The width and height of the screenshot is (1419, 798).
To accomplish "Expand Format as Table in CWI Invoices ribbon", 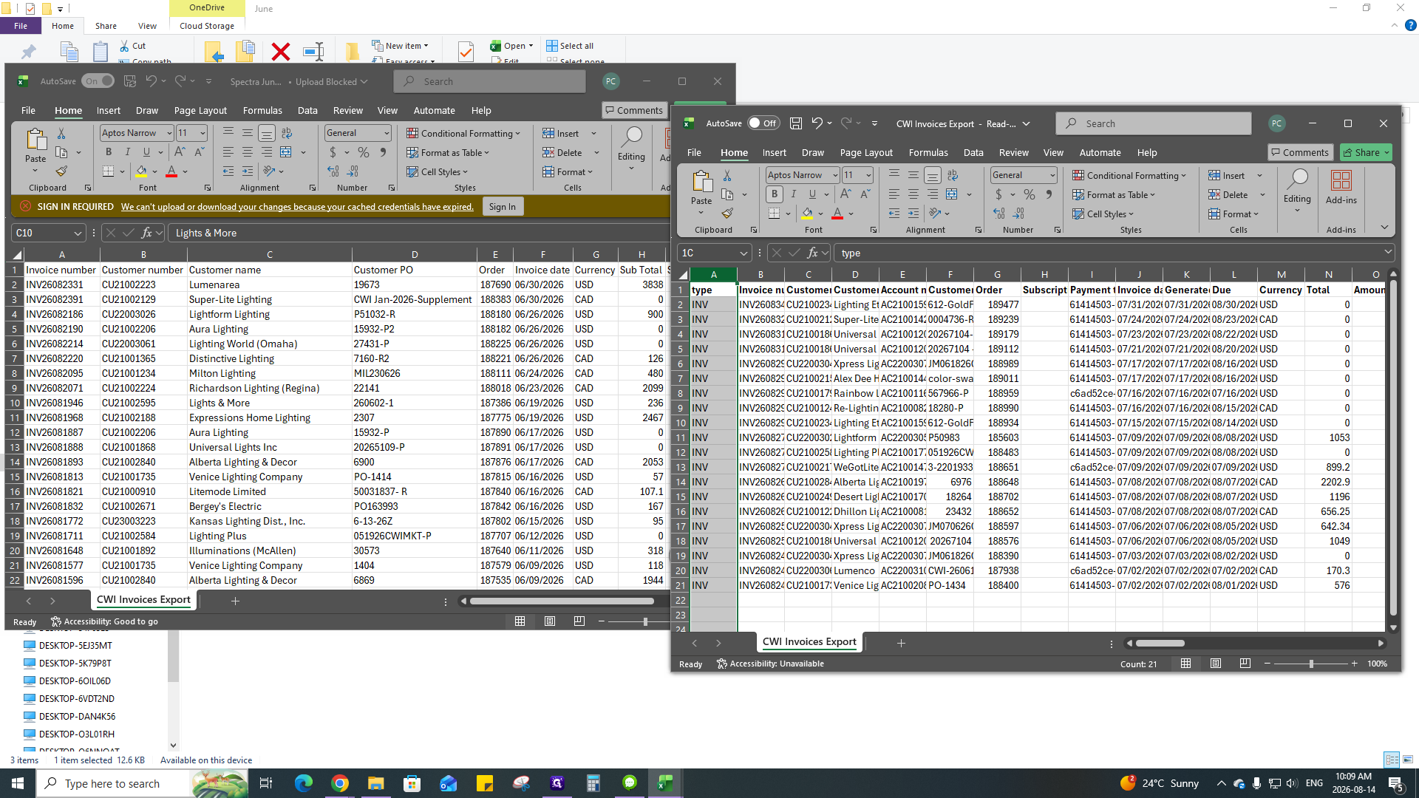I will [1114, 194].
